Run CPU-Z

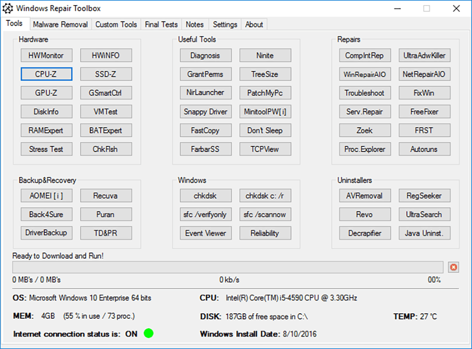click(46, 74)
